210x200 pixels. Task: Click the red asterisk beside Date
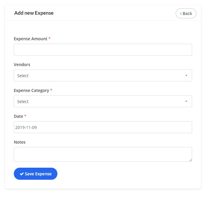click(25, 116)
